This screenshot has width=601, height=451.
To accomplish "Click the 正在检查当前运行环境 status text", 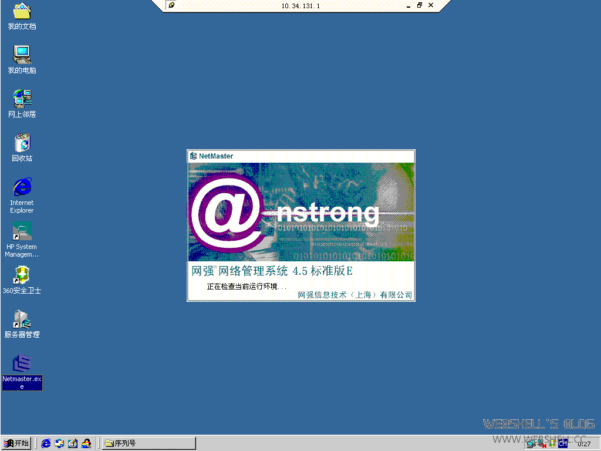I will tap(247, 287).
